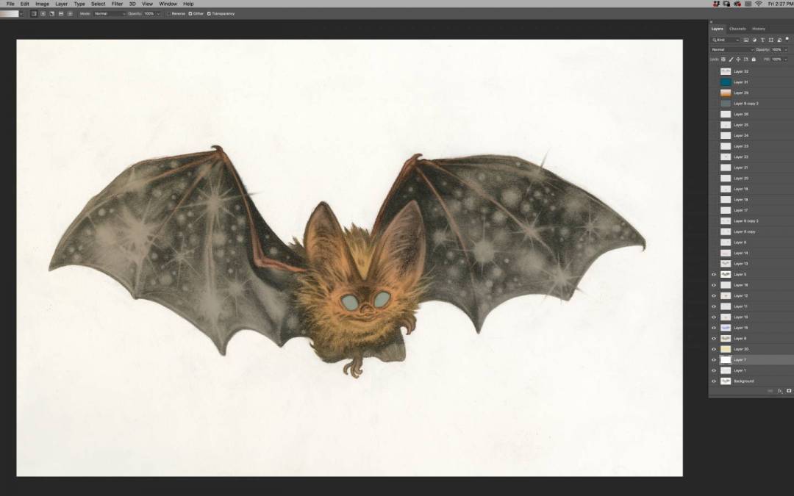Click the gradient preview swatch
The width and height of the screenshot is (794, 496).
pos(10,13)
